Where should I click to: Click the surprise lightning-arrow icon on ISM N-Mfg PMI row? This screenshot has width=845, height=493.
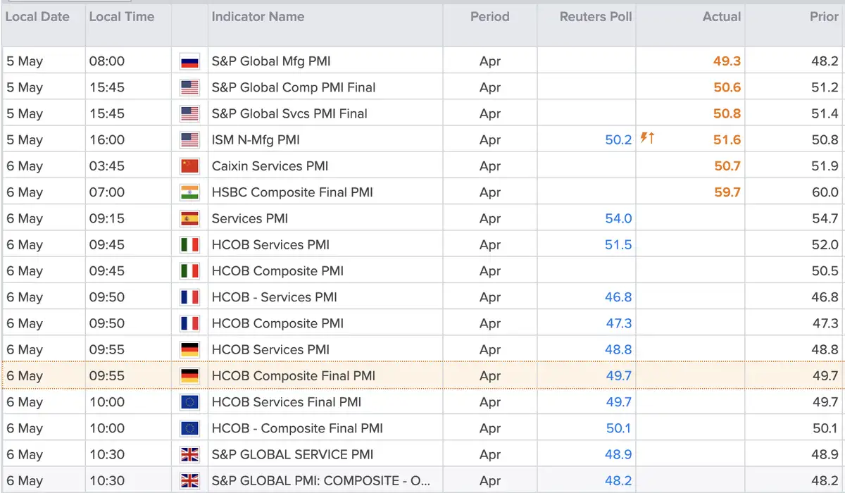[x=647, y=138]
